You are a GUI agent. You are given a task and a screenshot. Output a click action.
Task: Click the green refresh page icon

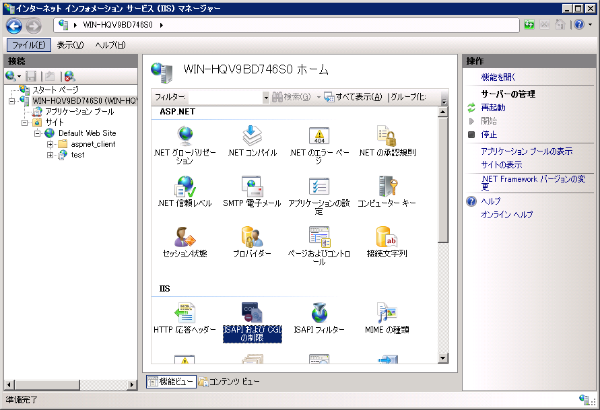529,25
